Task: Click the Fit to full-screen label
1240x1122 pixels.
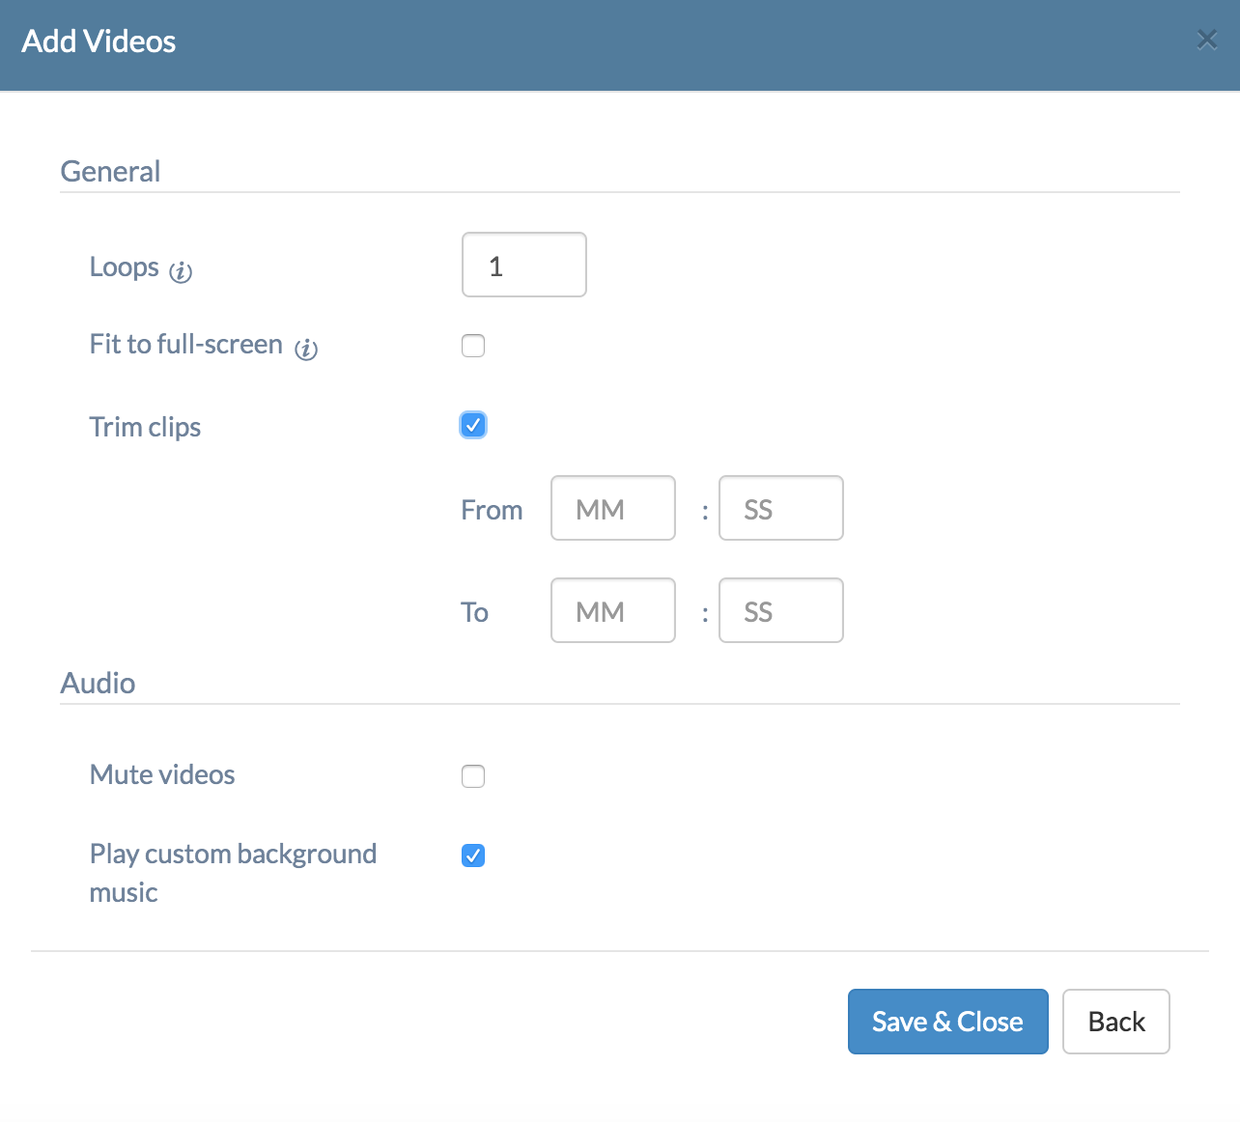Action: [x=185, y=344]
